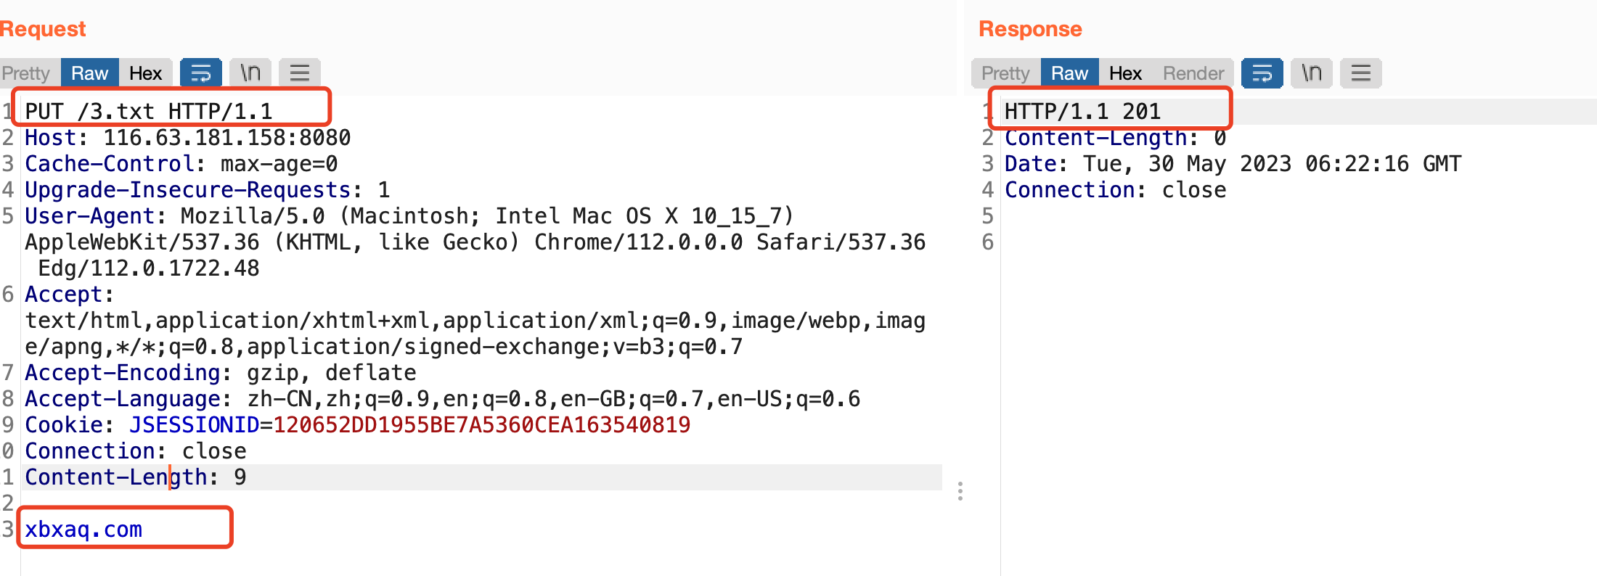Open the Response panel hamburger options menu
This screenshot has height=576, width=1597.
pyautogui.click(x=1361, y=73)
